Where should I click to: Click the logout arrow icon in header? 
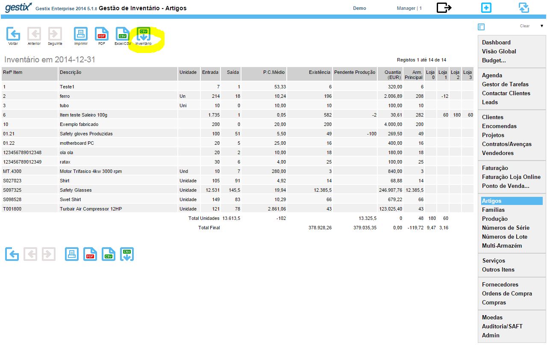point(444,8)
